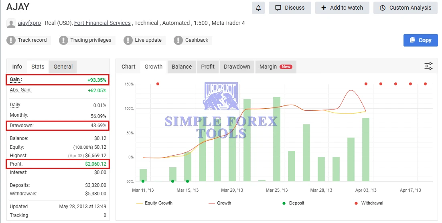The width and height of the screenshot is (442, 223).
Task: Click the bar above Mar 25, '13
Action: [277, 139]
